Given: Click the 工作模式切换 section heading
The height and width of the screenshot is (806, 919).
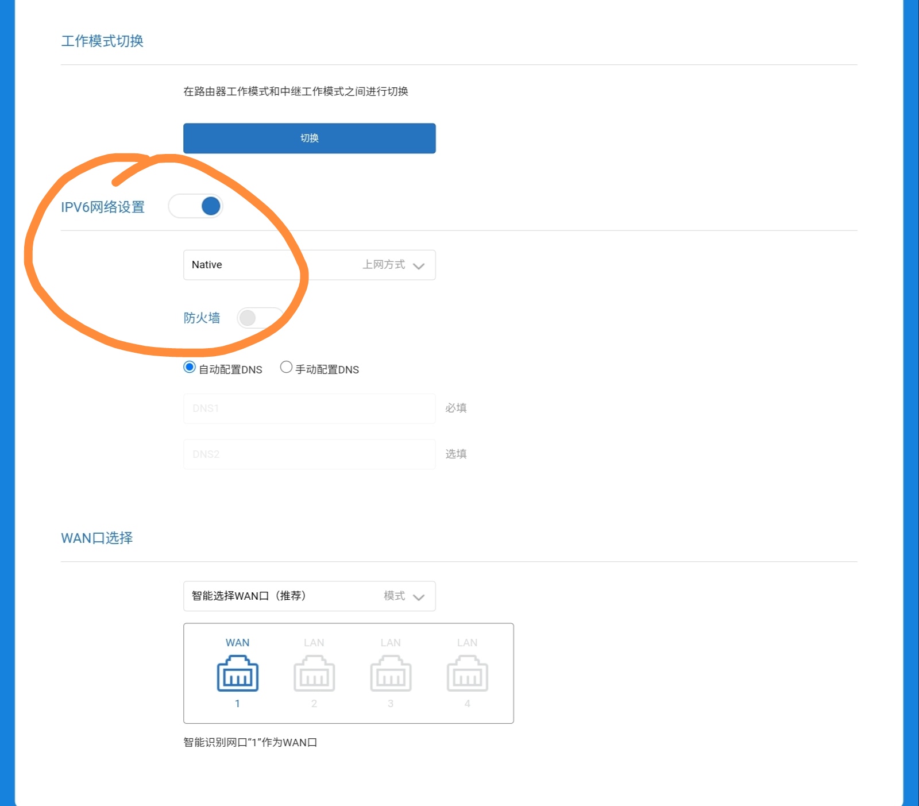Looking at the screenshot, I should [102, 41].
